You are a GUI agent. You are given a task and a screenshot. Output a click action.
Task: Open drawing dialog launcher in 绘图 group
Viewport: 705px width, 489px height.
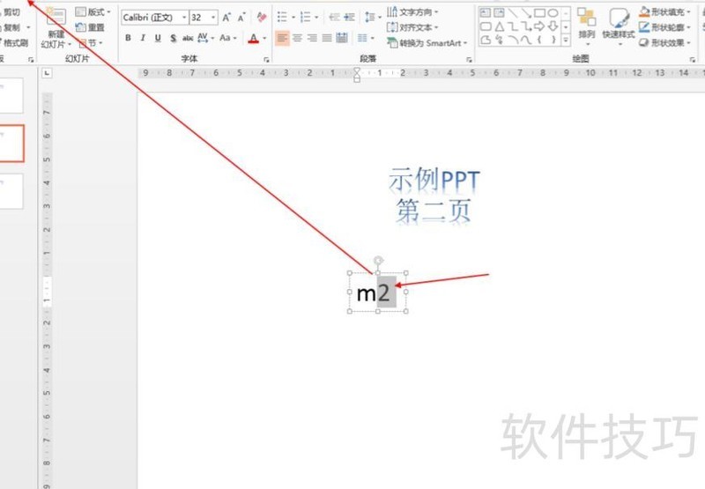pyautogui.click(x=693, y=59)
